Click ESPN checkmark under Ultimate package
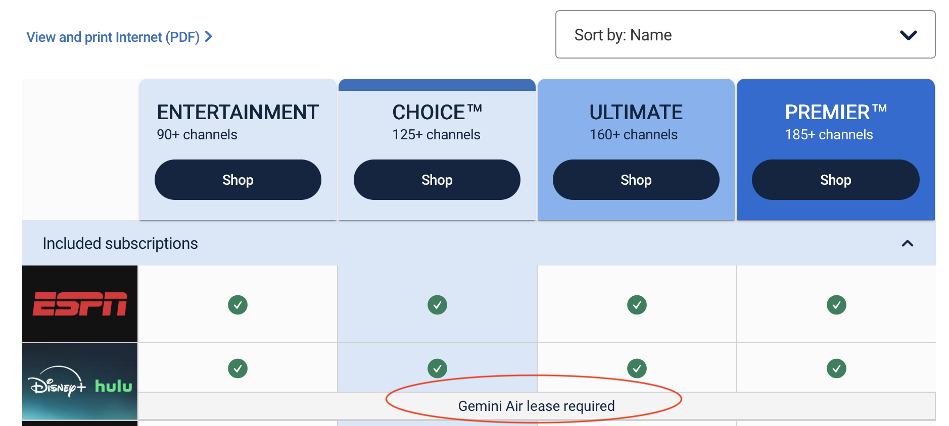Viewport: 949px width, 426px height. 637,305
